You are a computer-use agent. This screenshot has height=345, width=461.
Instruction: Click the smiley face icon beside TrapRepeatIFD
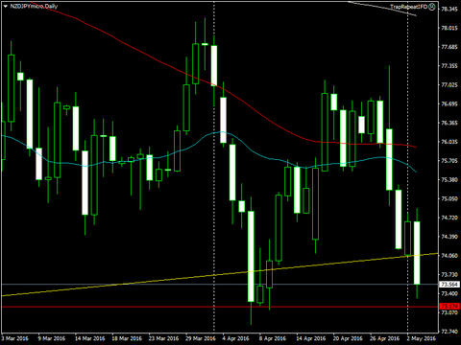pos(432,7)
